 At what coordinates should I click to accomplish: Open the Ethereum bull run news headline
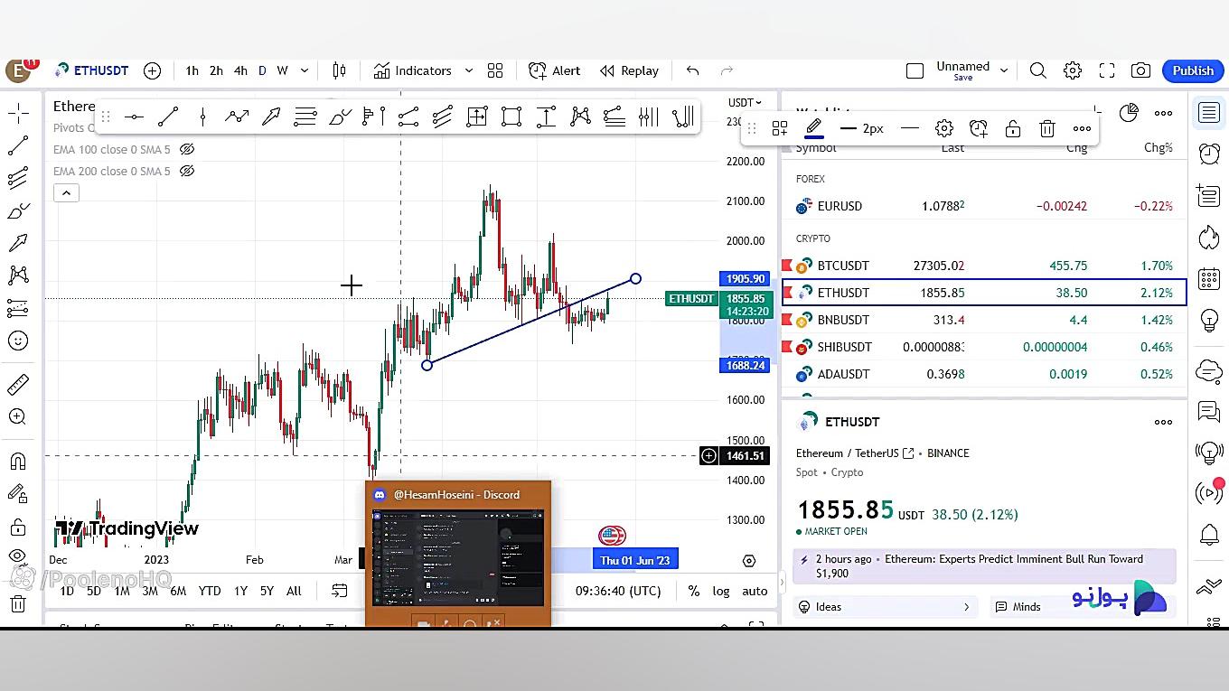pyautogui.click(x=985, y=565)
